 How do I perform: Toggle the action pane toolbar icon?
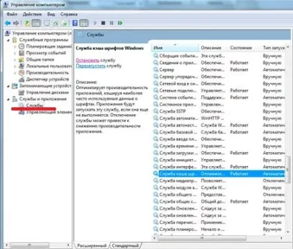coord(84,23)
